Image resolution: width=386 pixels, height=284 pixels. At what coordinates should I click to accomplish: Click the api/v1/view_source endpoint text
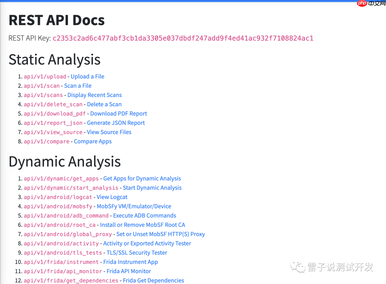coord(53,132)
